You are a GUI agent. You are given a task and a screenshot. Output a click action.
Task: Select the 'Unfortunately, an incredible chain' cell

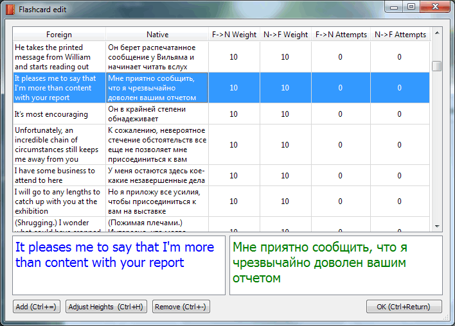59,144
